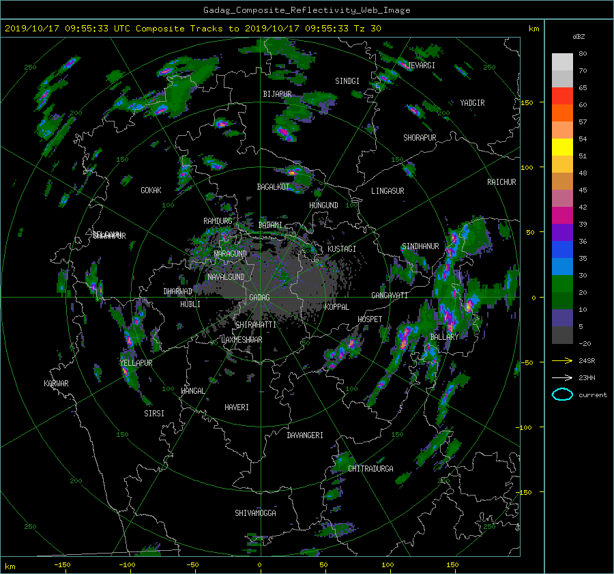Click the Composite Tracks timestamp header text
Image resolution: width=614 pixels, height=574 pixels.
(x=193, y=29)
